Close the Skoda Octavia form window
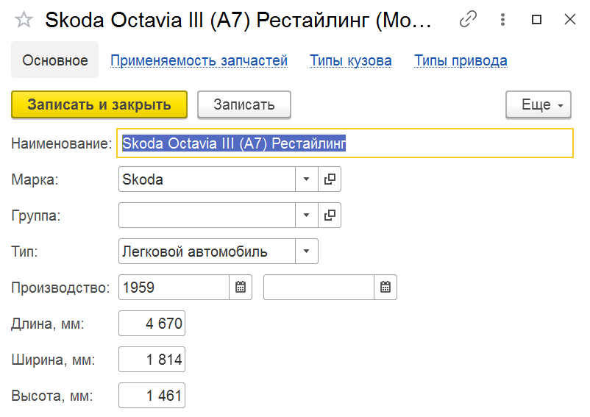Screen dimensions: 590x417 coord(569,19)
